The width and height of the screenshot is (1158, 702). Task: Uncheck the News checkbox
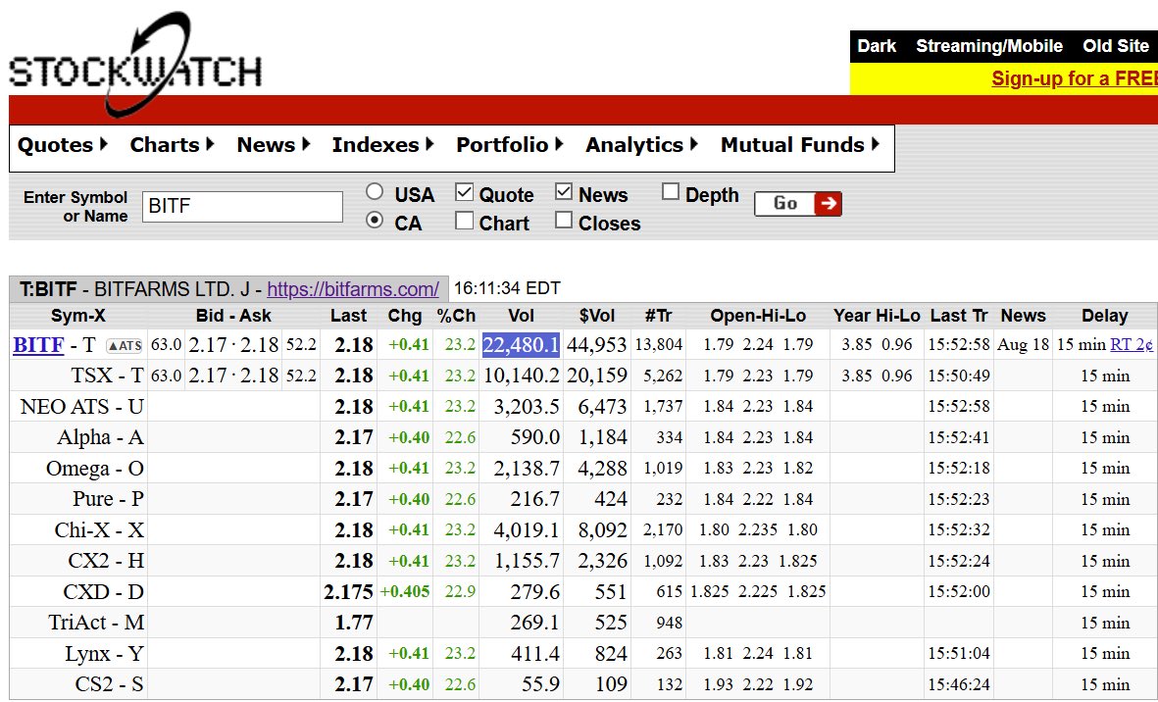click(564, 192)
